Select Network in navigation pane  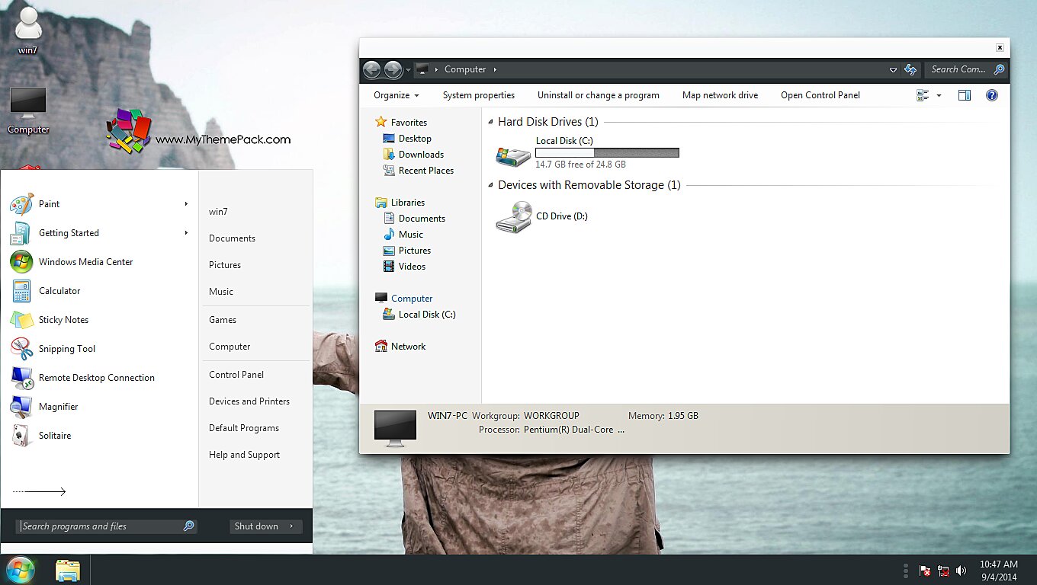[x=408, y=347]
